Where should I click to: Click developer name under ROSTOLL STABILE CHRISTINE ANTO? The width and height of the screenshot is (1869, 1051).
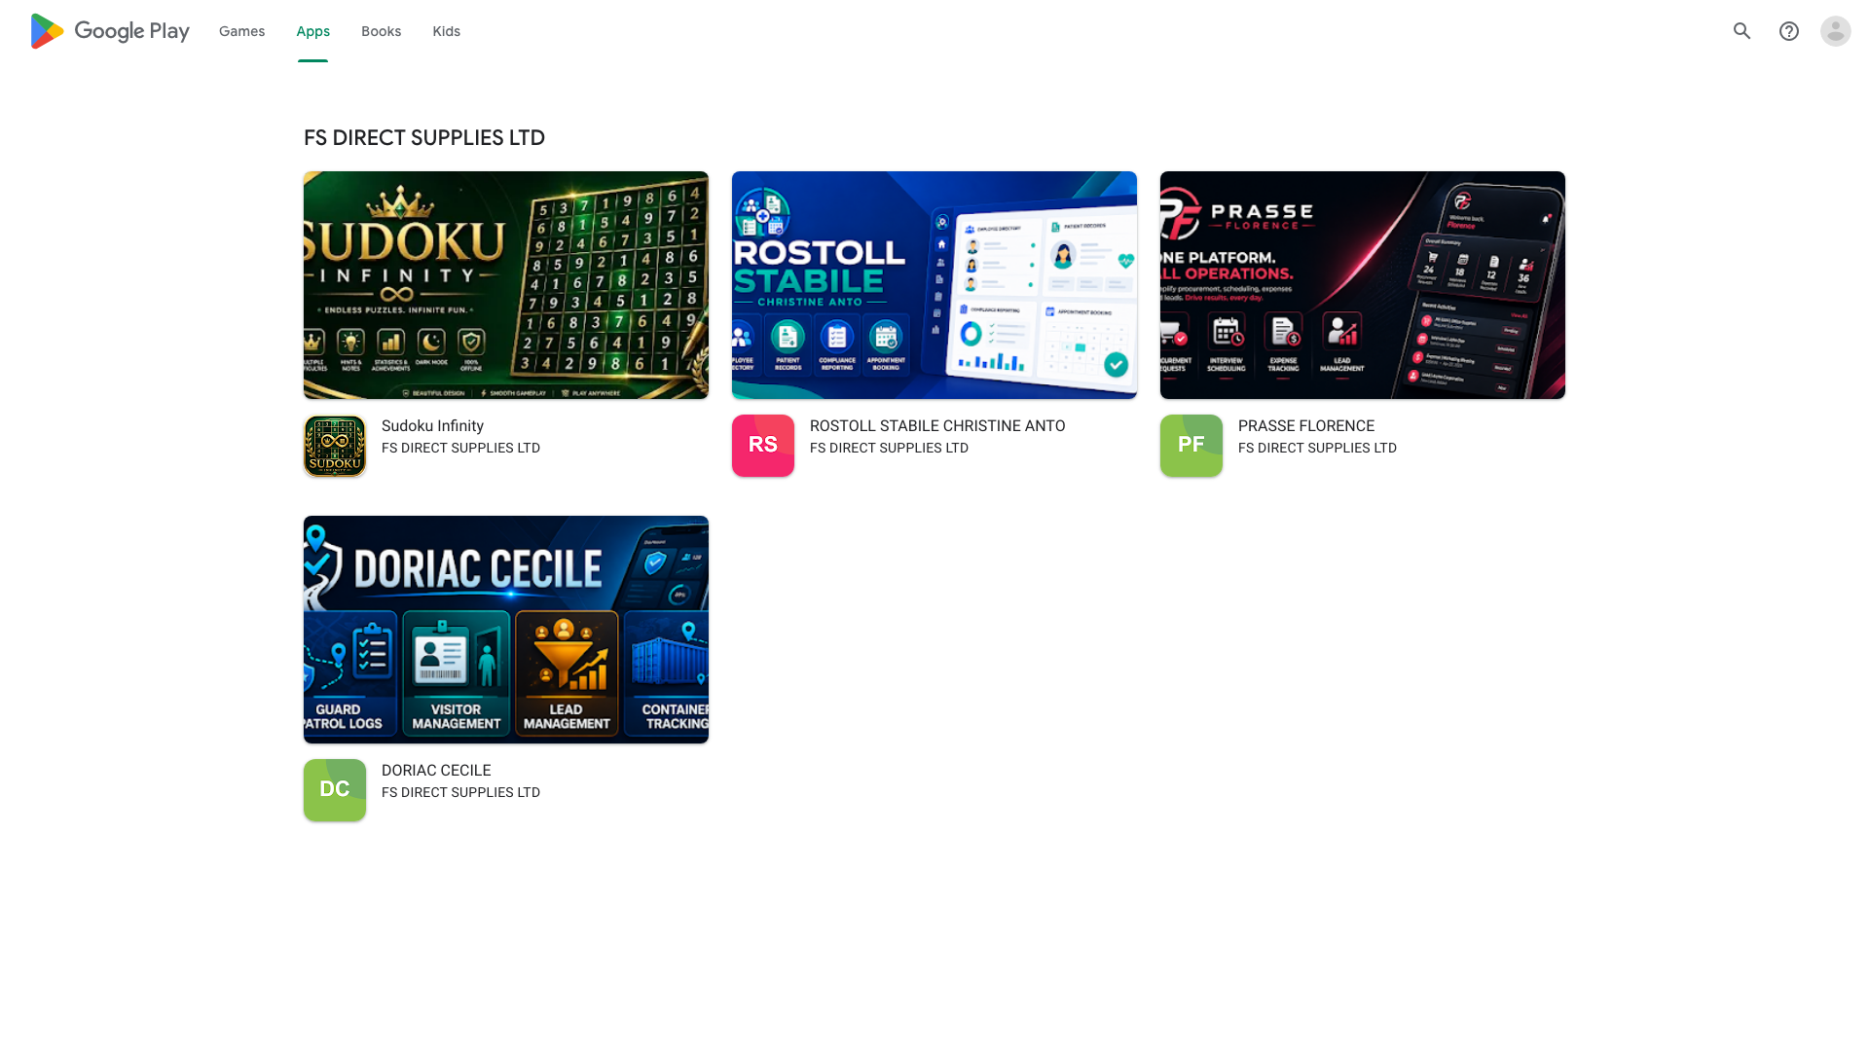(x=889, y=449)
